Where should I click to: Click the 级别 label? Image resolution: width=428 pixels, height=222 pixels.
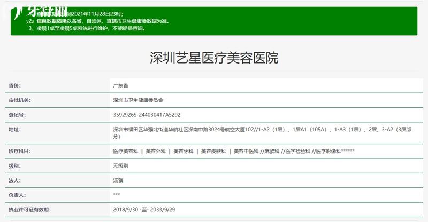14,166
